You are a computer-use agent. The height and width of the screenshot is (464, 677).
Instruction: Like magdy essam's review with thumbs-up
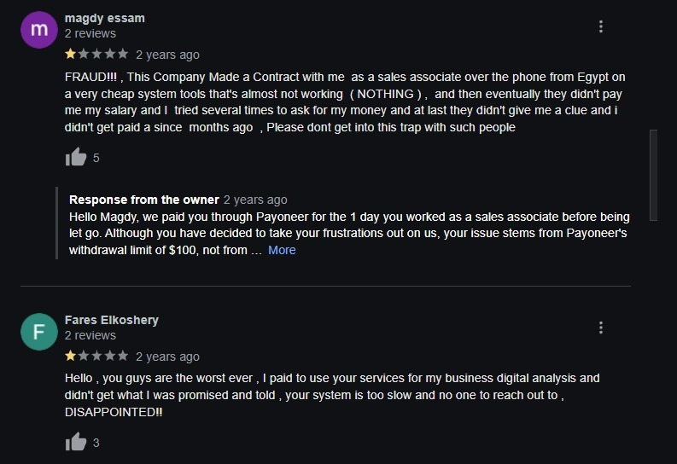[x=76, y=158]
